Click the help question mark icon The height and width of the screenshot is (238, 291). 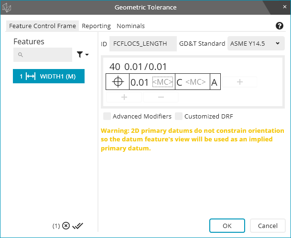(280, 26)
